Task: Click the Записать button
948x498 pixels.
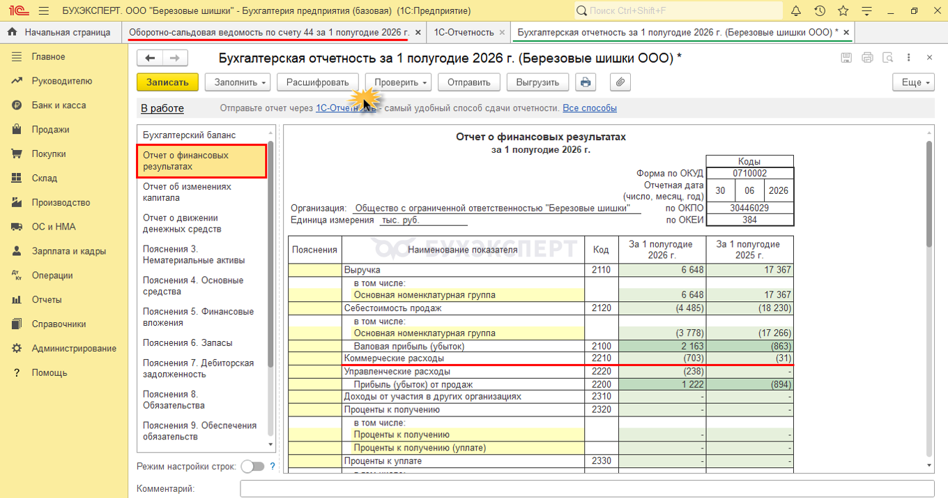Action: tap(167, 82)
